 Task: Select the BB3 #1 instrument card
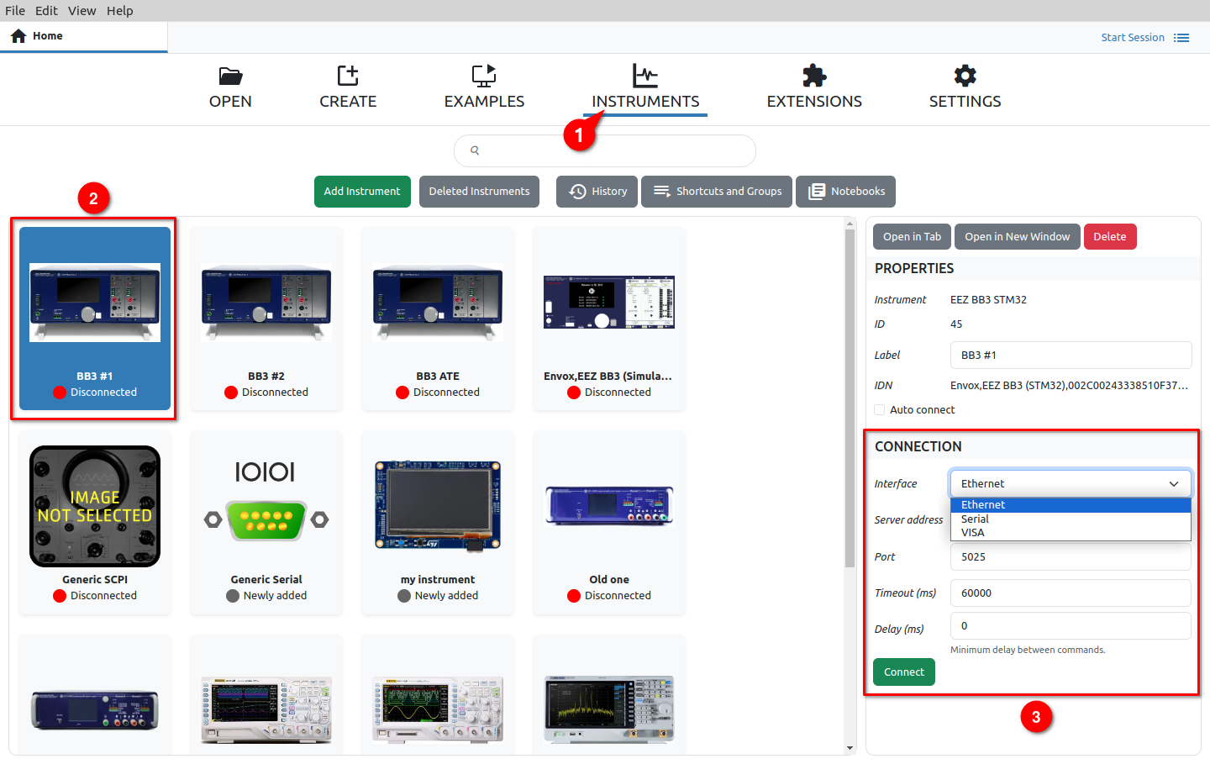95,319
